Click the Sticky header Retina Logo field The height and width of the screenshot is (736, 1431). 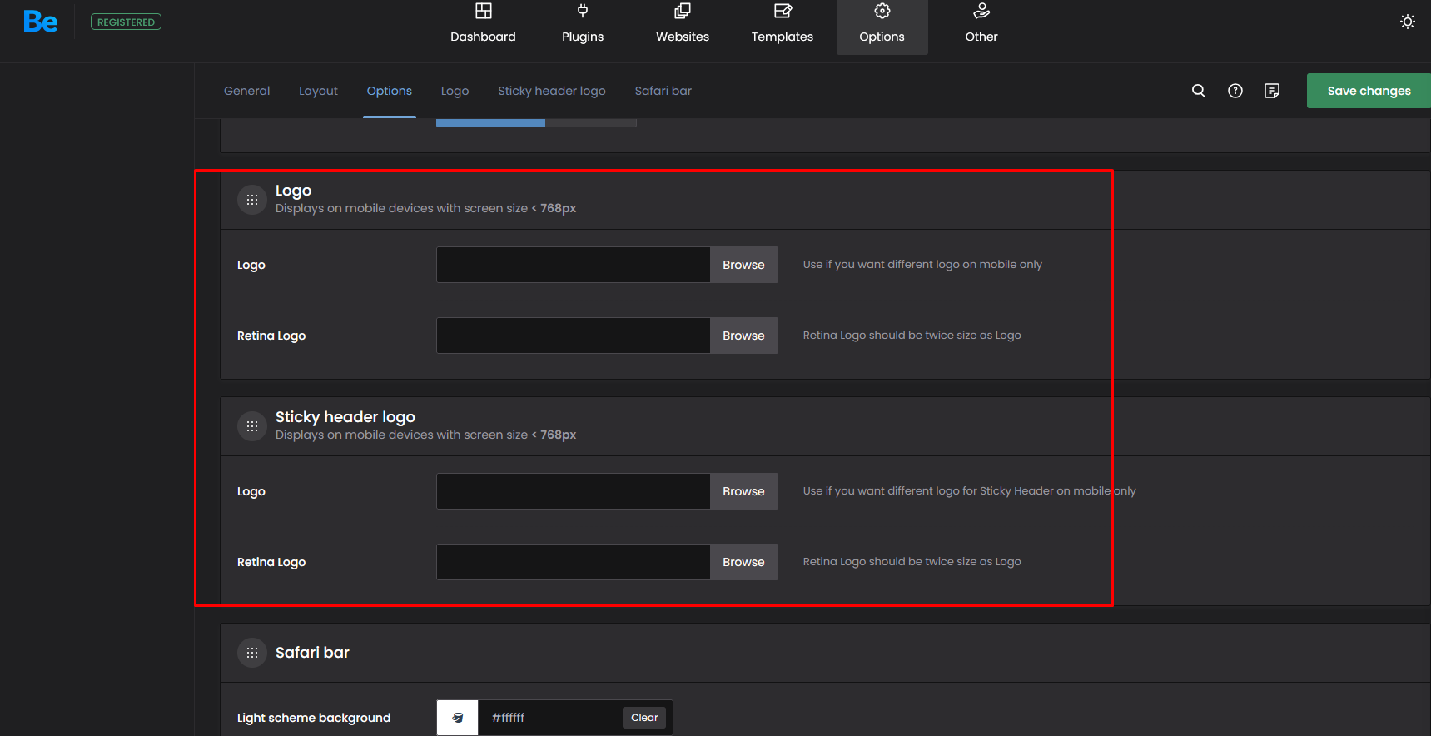click(x=573, y=562)
